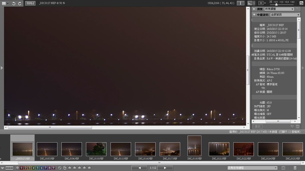Select thumbnail DSC_0117.NEF
305x171 pixels.
click(x=170, y=149)
